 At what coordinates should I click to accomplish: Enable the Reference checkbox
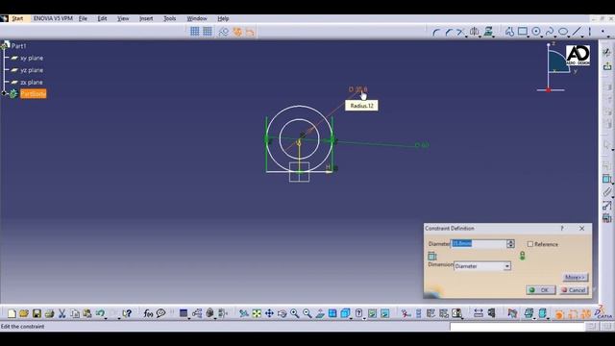click(529, 244)
